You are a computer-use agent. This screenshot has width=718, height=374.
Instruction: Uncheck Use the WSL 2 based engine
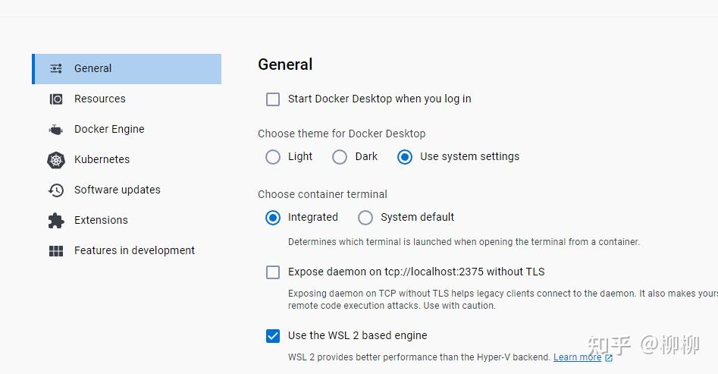(x=273, y=335)
